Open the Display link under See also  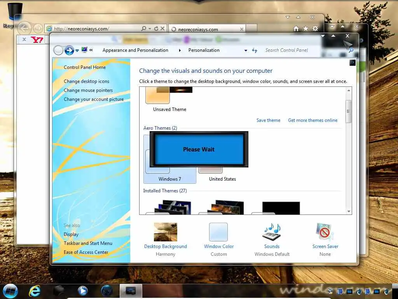[71, 234]
